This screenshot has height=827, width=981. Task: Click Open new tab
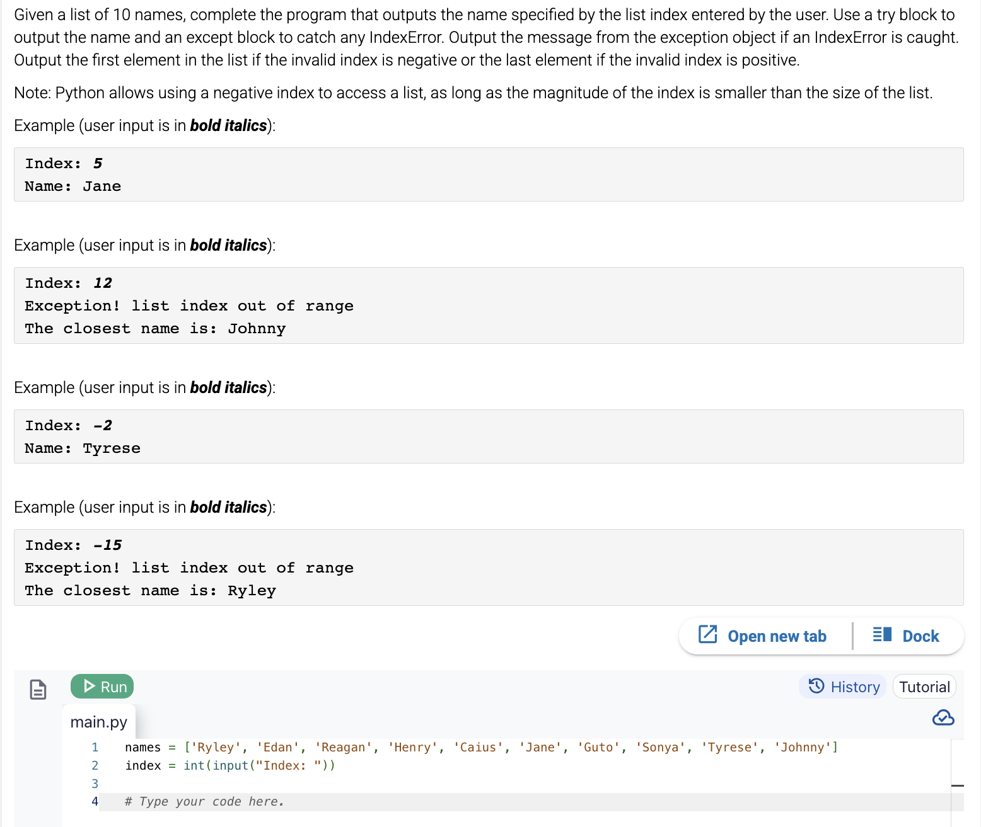[763, 636]
